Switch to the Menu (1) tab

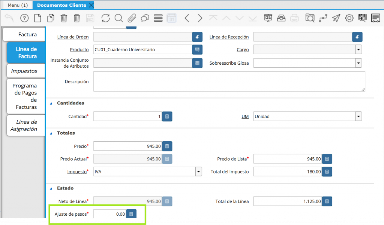tap(18, 5)
